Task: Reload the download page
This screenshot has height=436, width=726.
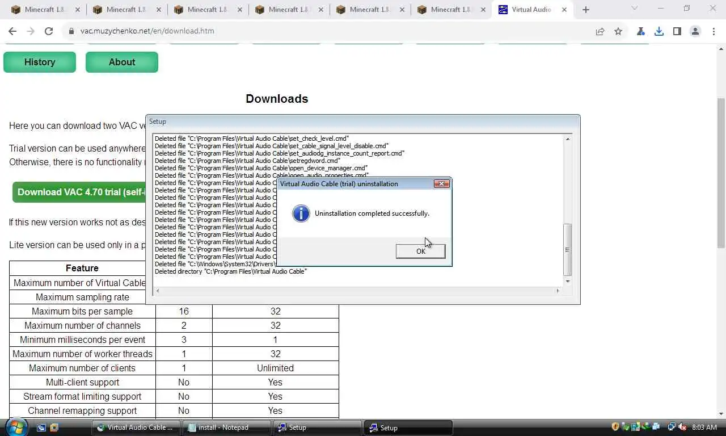Action: coord(49,31)
